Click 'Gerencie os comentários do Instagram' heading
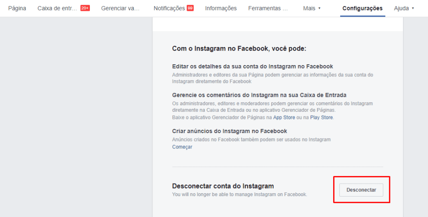The width and height of the screenshot is (428, 217). (259, 95)
